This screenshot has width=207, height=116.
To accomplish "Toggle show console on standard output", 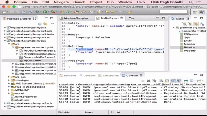I will tap(173, 81).
